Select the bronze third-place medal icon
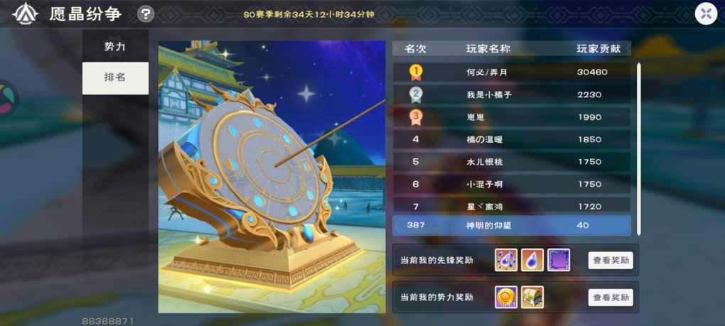725x326 pixels. (x=416, y=116)
